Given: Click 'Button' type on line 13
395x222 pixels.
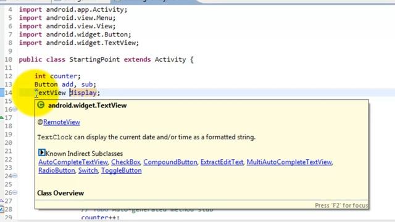Looking at the screenshot, I should (x=46, y=84).
